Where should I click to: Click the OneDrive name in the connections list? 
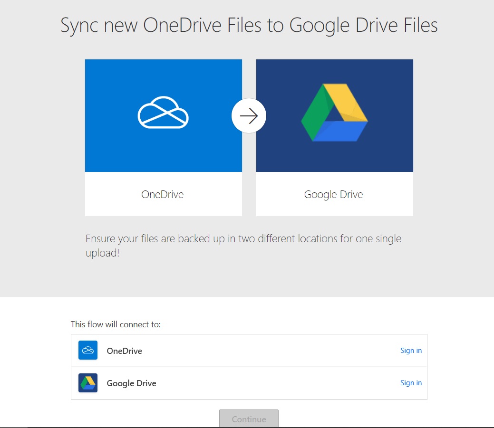125,351
